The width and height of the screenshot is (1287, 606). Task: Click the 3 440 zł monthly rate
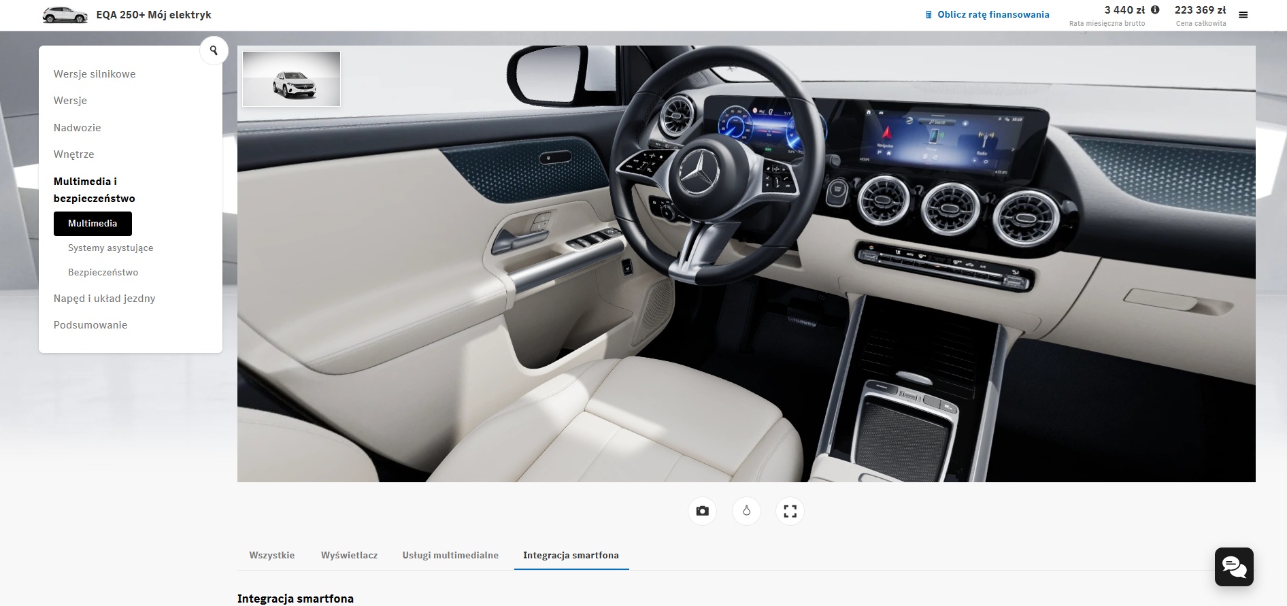(x=1124, y=10)
